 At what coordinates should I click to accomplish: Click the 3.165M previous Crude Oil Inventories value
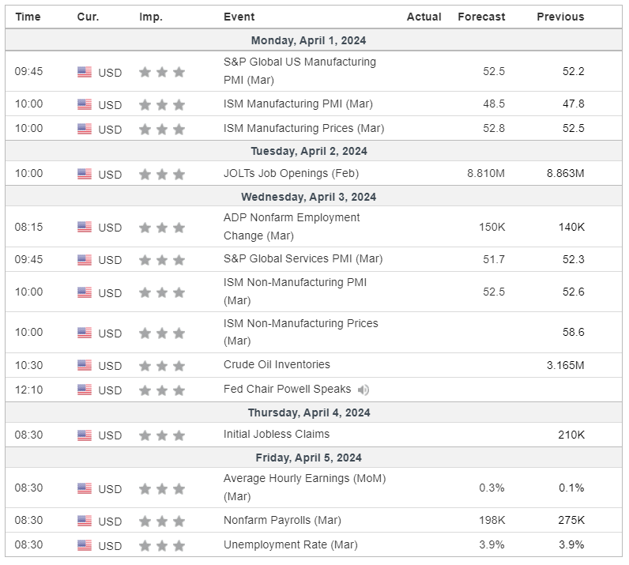click(565, 366)
